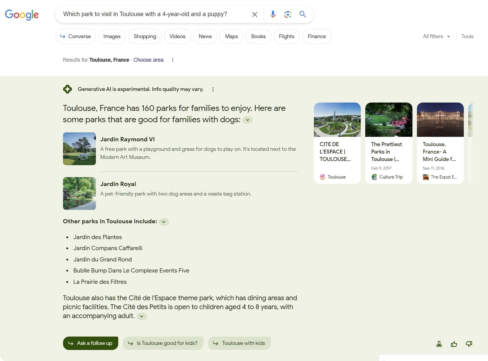This screenshot has height=361, width=488.
Task: Open Google Lens image search icon
Action: (x=288, y=14)
